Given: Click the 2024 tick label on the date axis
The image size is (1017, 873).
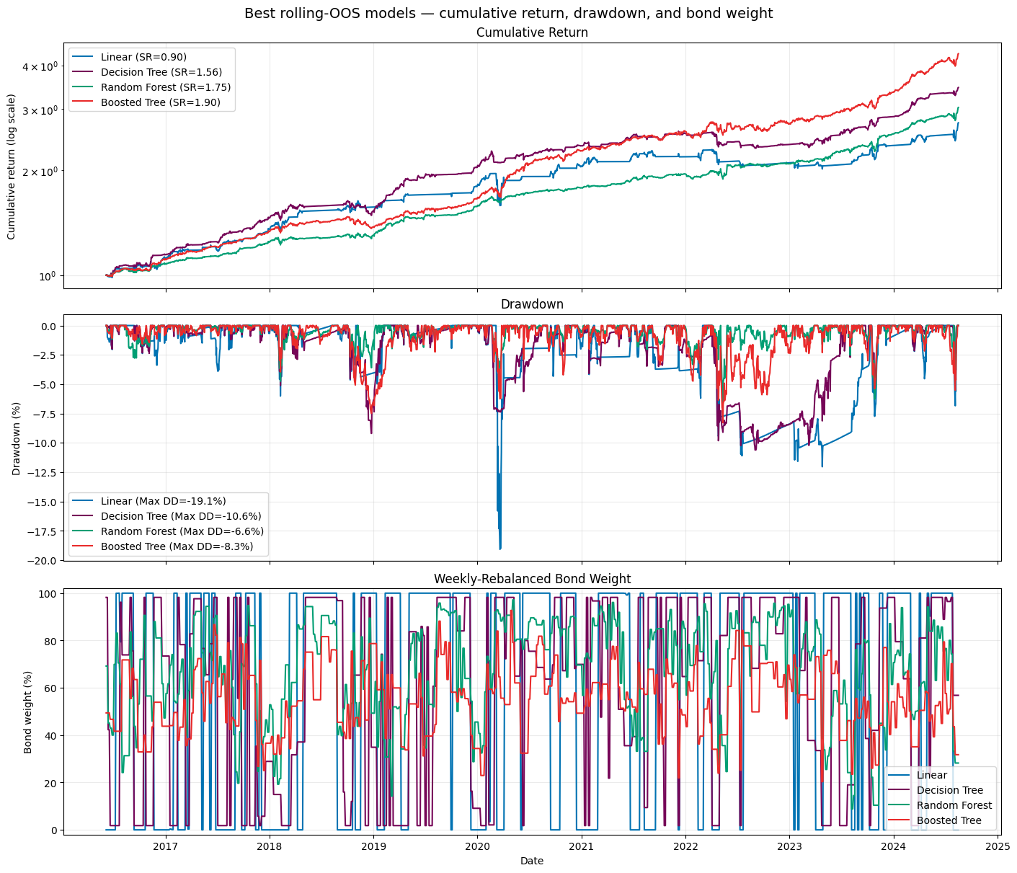Looking at the screenshot, I should click(x=894, y=847).
